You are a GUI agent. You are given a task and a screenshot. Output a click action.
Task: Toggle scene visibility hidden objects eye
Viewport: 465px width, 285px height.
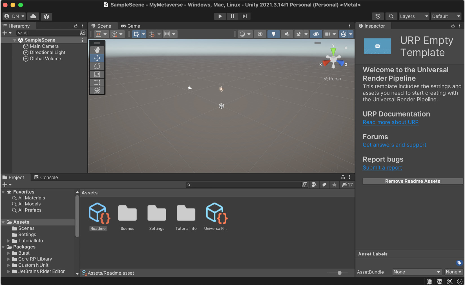(316, 34)
